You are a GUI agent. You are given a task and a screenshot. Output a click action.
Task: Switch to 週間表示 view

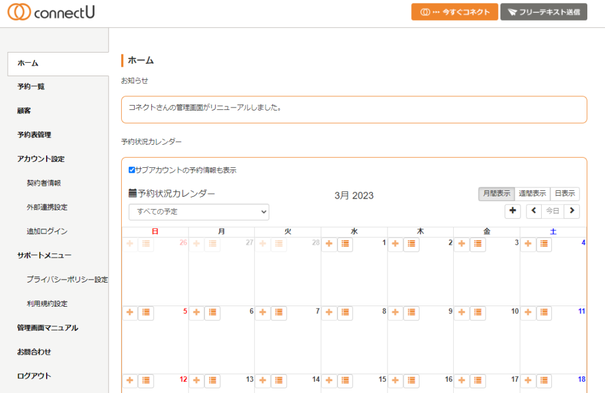point(532,194)
